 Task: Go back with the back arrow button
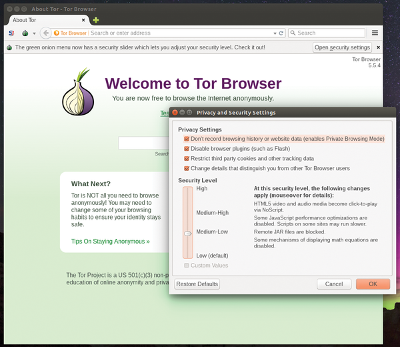[46, 33]
